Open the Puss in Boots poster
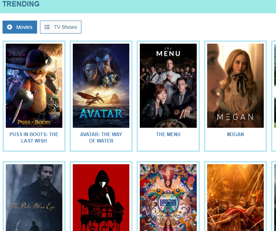276x231 pixels. click(x=34, y=86)
